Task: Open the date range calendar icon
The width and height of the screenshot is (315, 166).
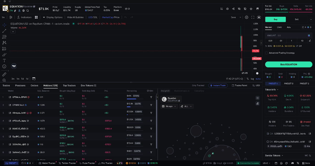Action: point(34,79)
